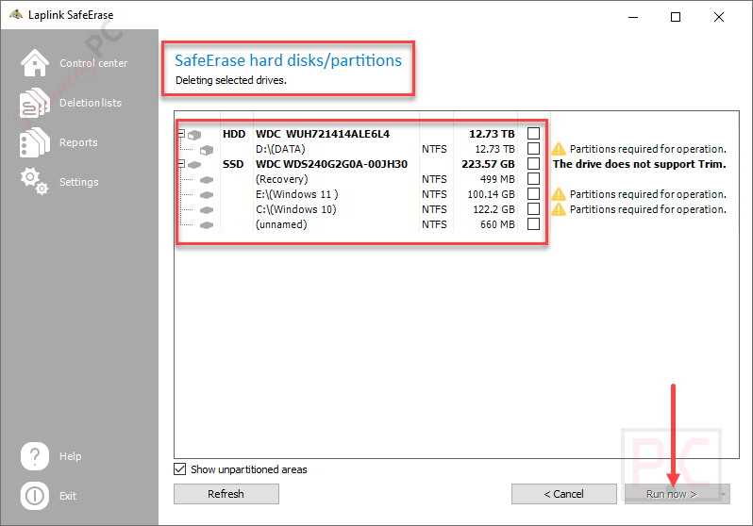Click the D:\(DATA) partition label

pos(280,149)
